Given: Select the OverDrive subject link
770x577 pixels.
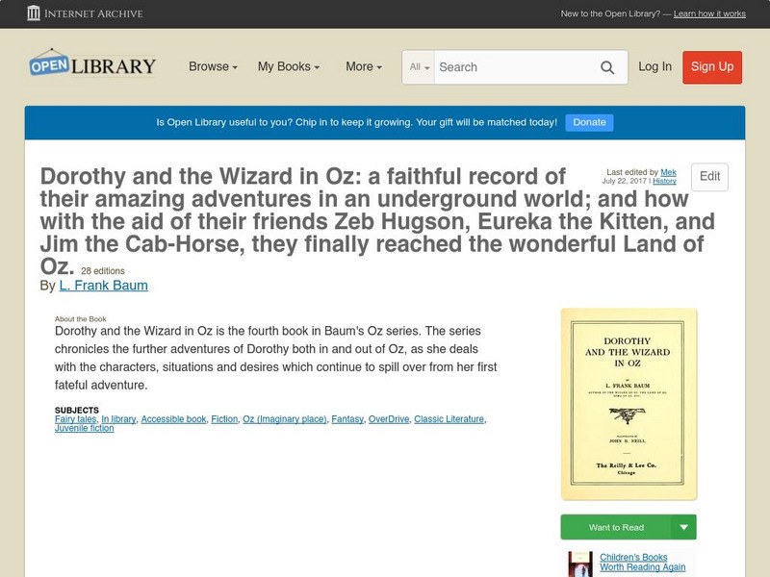Looking at the screenshot, I should [389, 419].
